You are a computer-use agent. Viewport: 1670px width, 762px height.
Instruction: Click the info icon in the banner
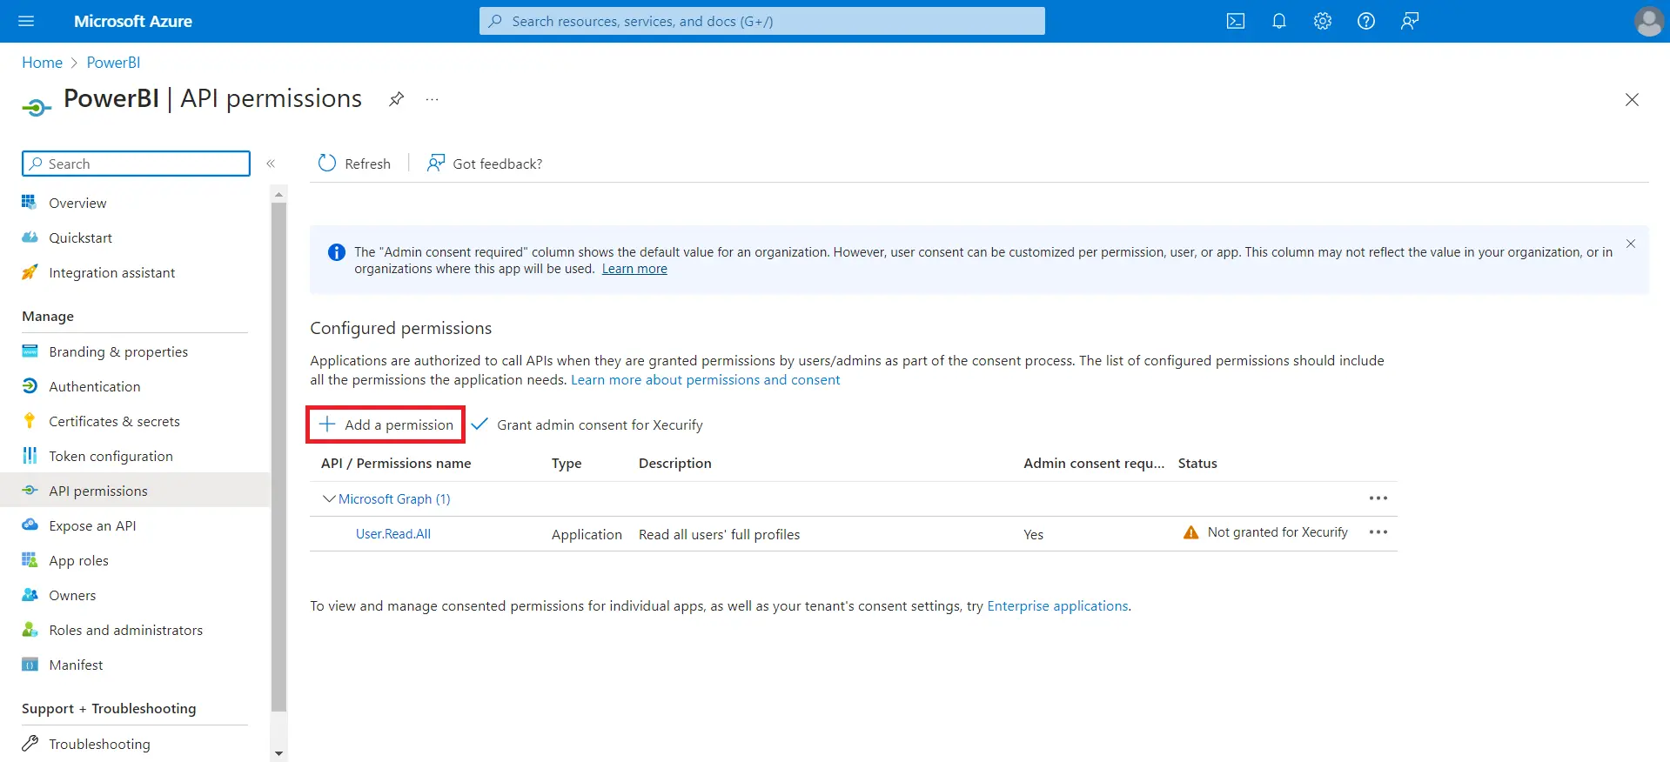pos(336,252)
